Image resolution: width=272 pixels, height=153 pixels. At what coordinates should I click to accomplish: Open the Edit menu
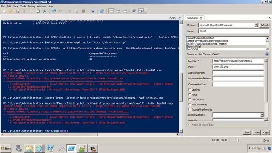click(9, 6)
